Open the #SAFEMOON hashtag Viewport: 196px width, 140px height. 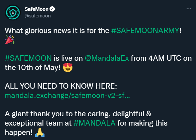[28, 58]
